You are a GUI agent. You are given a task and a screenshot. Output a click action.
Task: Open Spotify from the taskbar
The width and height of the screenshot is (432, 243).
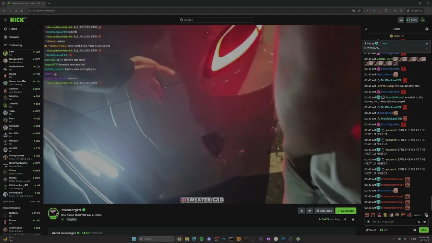pyautogui.click(x=201, y=239)
